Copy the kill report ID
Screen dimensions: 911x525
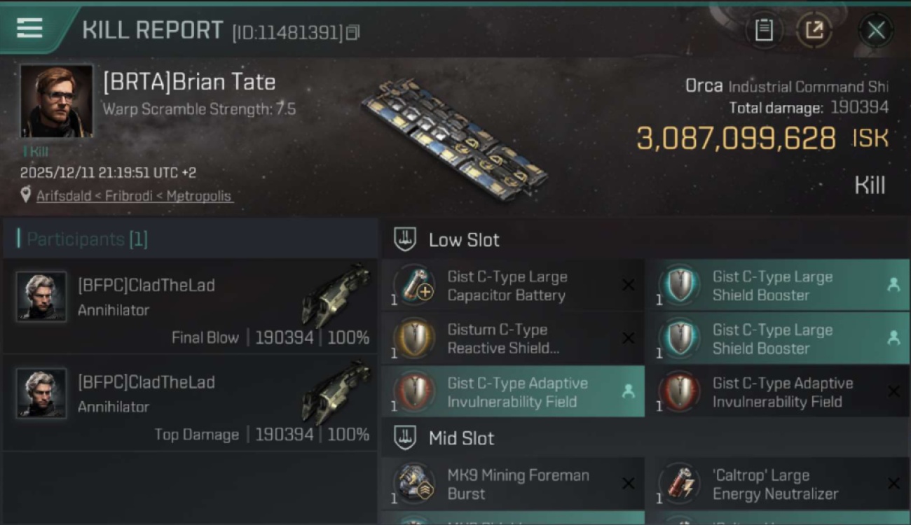pos(353,32)
